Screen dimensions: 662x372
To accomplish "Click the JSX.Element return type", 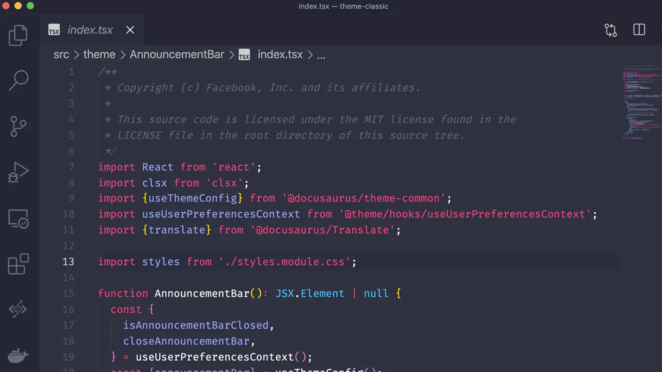I will pos(310,294).
